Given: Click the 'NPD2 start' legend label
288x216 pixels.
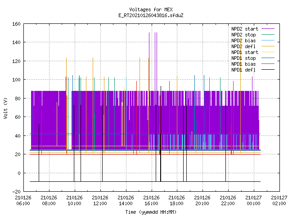Looking at the screenshot, I should pos(245,29).
